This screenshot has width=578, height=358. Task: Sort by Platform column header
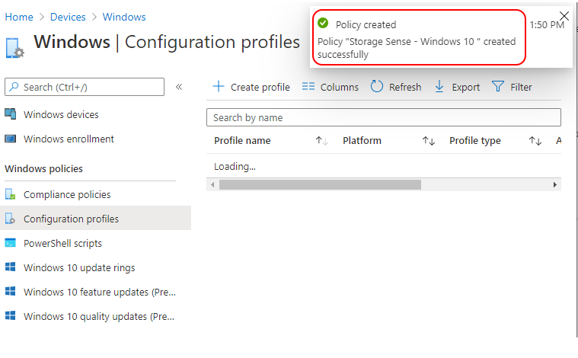click(x=362, y=140)
